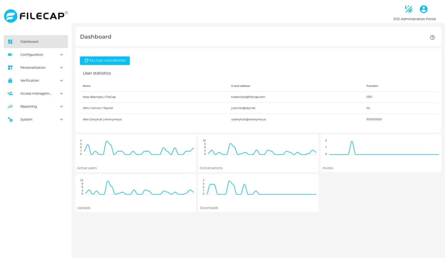Toggle dark/light theme with the moon-sun icon
The height and width of the screenshot is (258, 445).
point(409,9)
